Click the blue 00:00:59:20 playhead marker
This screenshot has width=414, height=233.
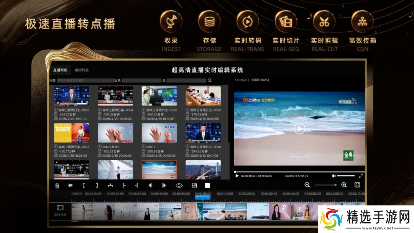point(202,196)
